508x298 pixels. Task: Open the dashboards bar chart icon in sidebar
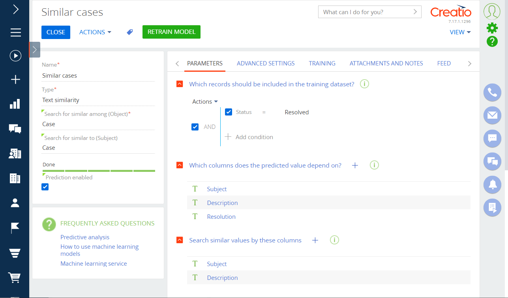tap(15, 104)
